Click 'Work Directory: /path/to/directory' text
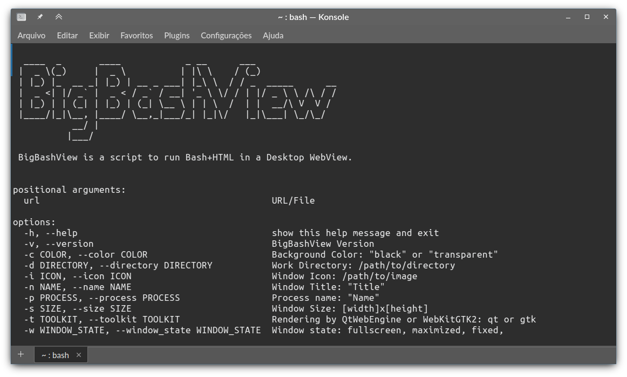The height and width of the screenshot is (377, 627). (x=363, y=265)
